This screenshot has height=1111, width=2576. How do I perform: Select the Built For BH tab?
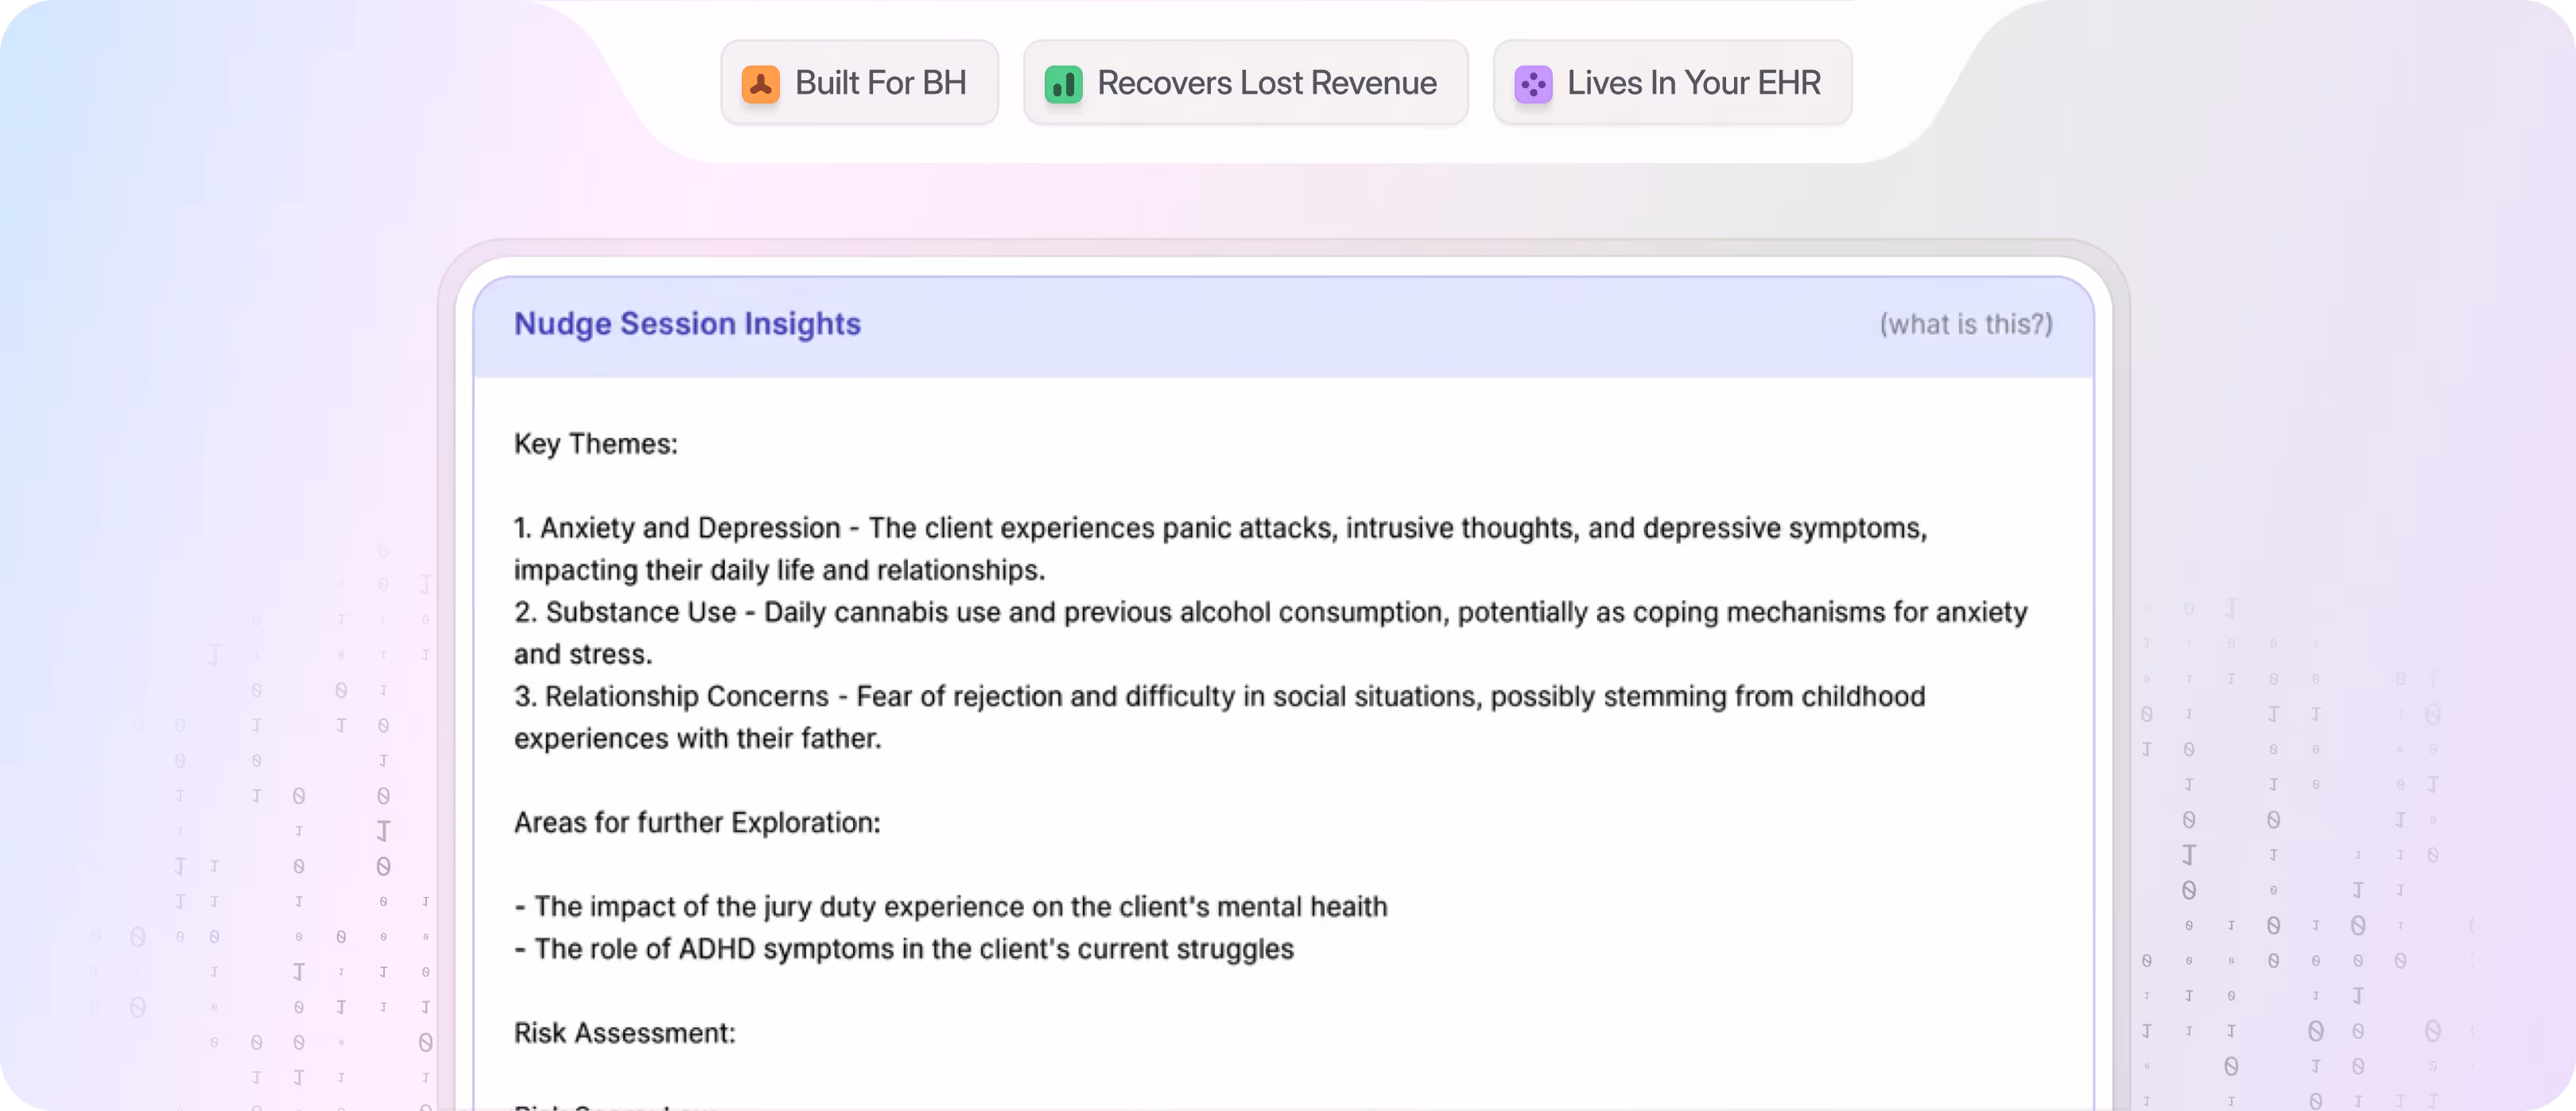pyautogui.click(x=860, y=83)
